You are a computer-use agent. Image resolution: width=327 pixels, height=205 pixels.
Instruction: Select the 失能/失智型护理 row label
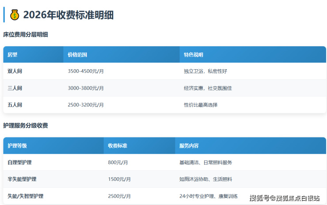[26, 196]
